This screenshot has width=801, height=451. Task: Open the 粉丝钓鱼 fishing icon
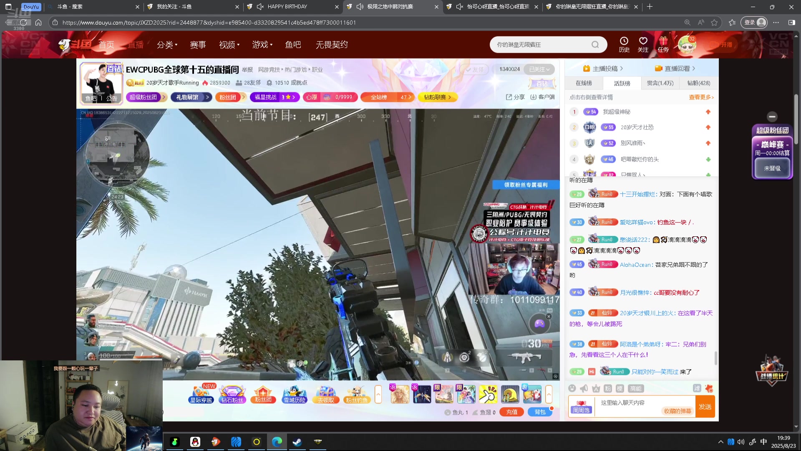tap(357, 393)
